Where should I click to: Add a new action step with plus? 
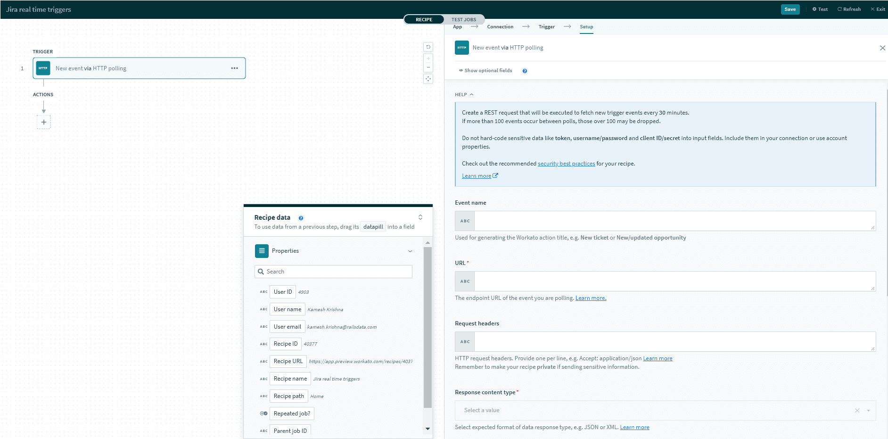44,122
